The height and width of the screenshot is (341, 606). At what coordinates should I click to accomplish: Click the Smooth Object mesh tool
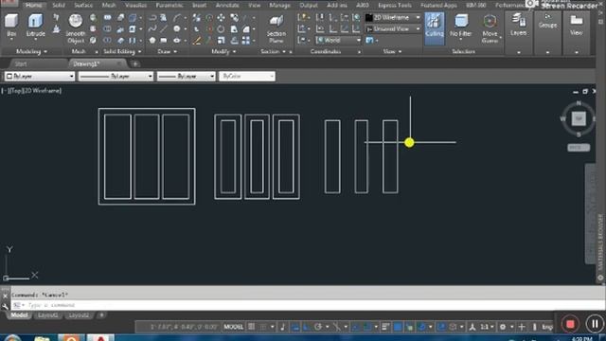tap(76, 28)
